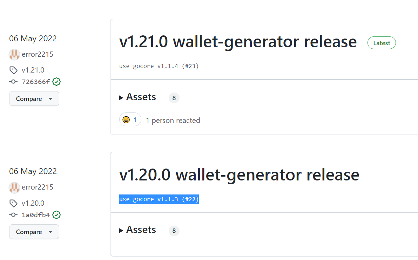Toggle the smiley emoji reaction button
The width and height of the screenshot is (418, 260).
click(130, 120)
